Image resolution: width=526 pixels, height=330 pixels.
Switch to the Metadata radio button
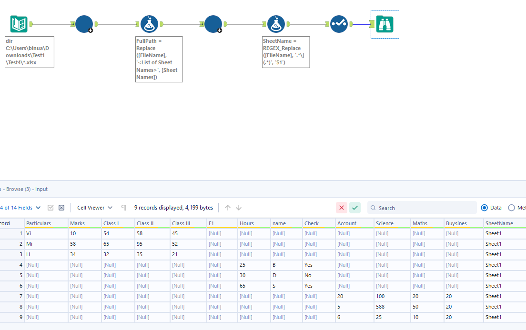510,208
